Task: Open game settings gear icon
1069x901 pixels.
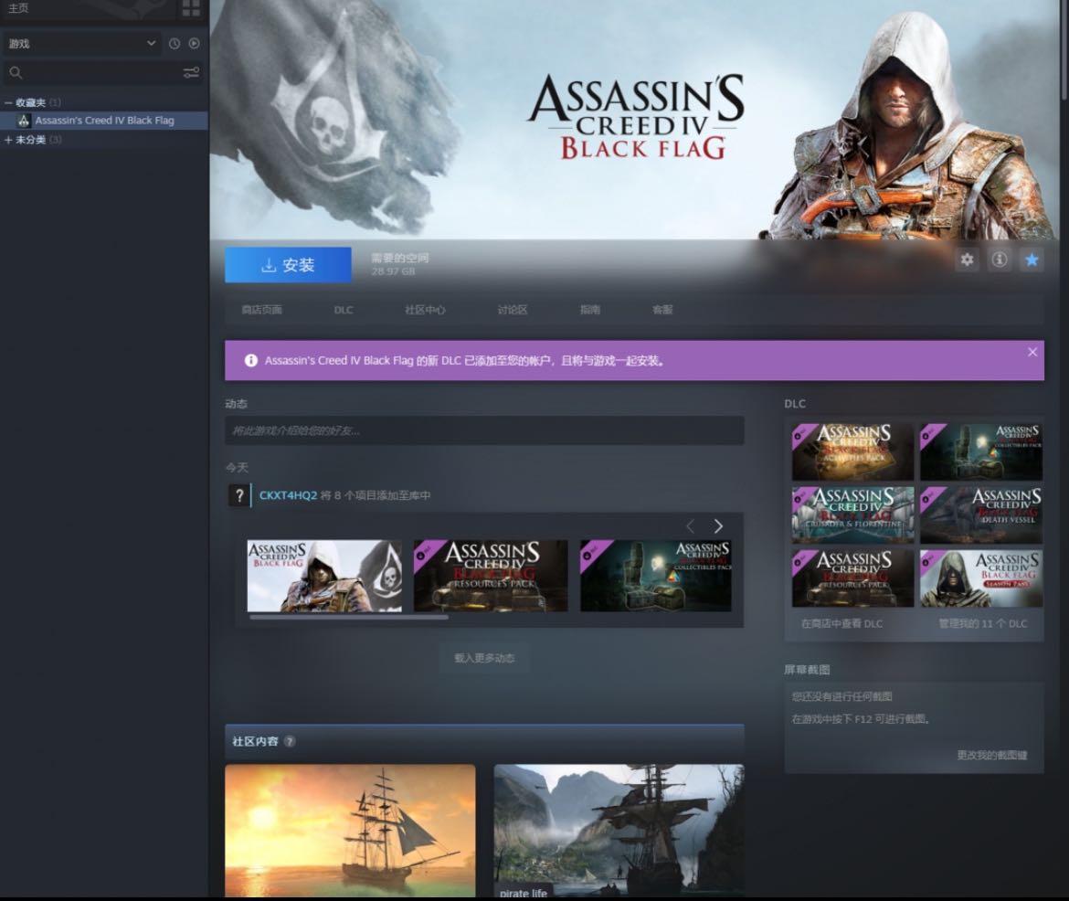Action: (967, 260)
